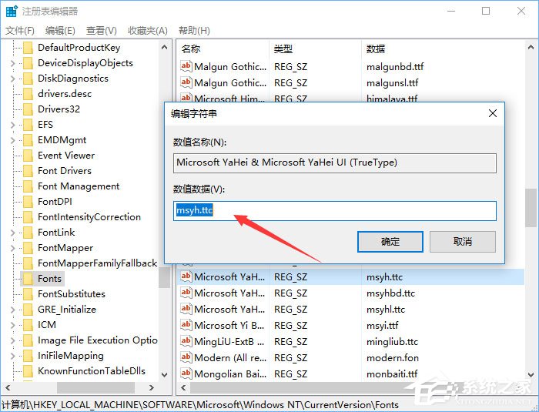
Task: Cancel the dialog with 取消 button
Action: (463, 241)
